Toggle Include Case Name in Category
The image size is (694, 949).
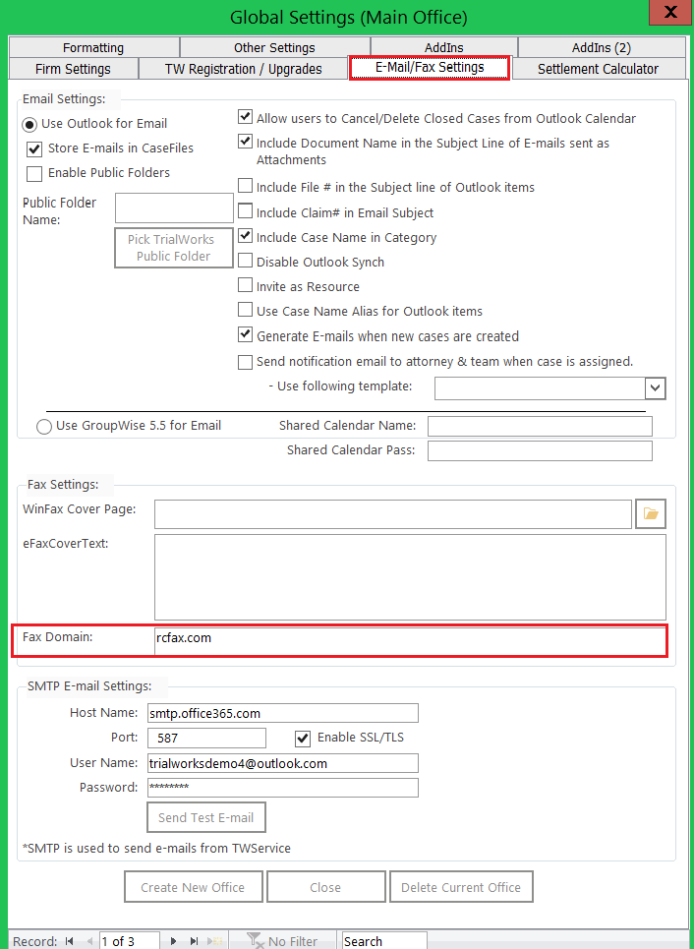[245, 235]
